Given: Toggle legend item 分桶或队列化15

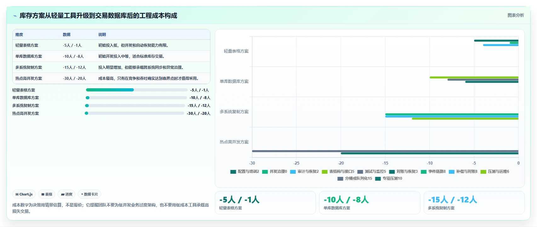Looking at the screenshot, I should 355,178.
